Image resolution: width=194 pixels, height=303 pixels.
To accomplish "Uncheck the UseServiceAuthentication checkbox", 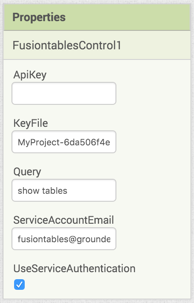I will pos(19,284).
